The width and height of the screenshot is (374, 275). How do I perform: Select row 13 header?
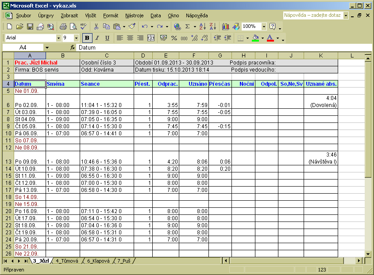pyautogui.click(x=8, y=158)
